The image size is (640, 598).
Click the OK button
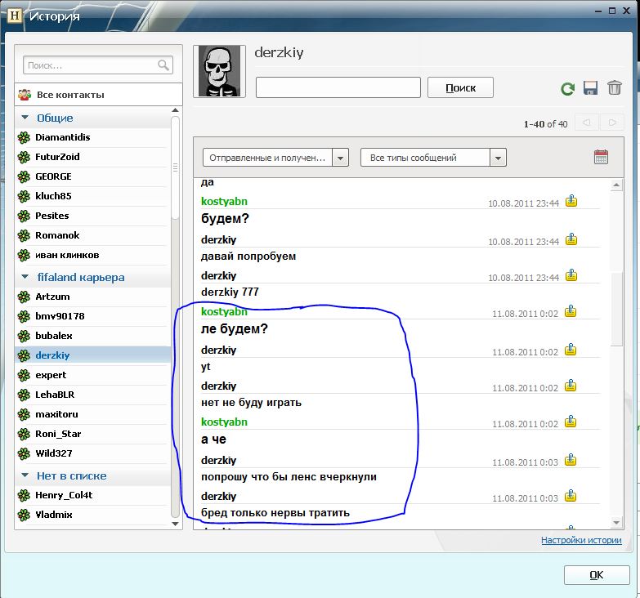[597, 575]
